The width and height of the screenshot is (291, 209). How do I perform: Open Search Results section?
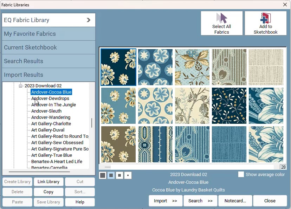tap(48, 61)
